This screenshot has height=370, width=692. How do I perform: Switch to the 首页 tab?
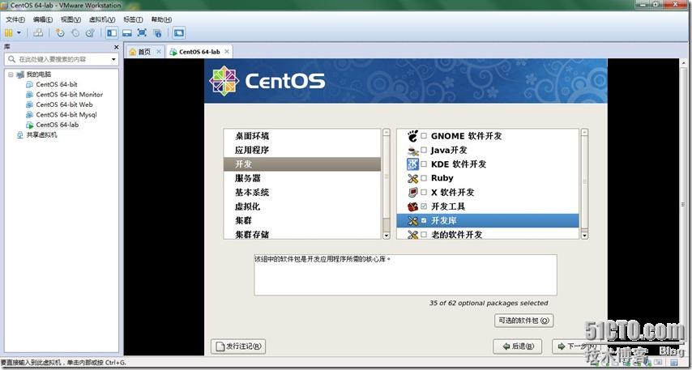[144, 52]
